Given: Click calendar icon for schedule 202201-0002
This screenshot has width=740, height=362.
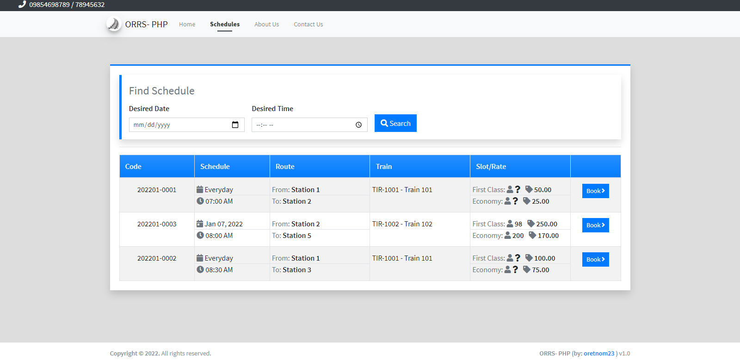Looking at the screenshot, I should point(200,258).
